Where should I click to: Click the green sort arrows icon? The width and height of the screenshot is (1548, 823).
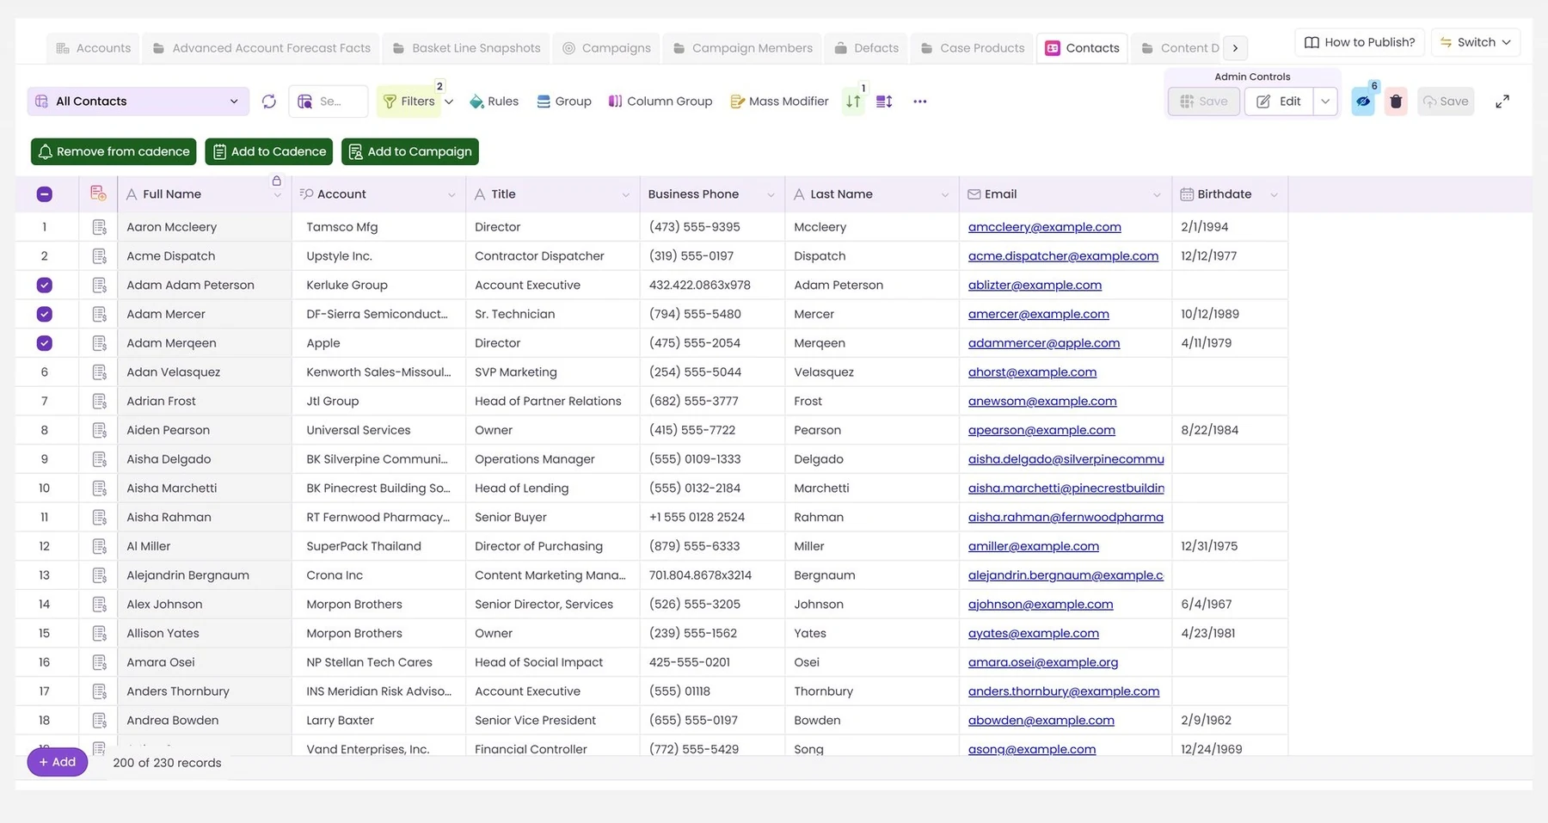click(853, 101)
